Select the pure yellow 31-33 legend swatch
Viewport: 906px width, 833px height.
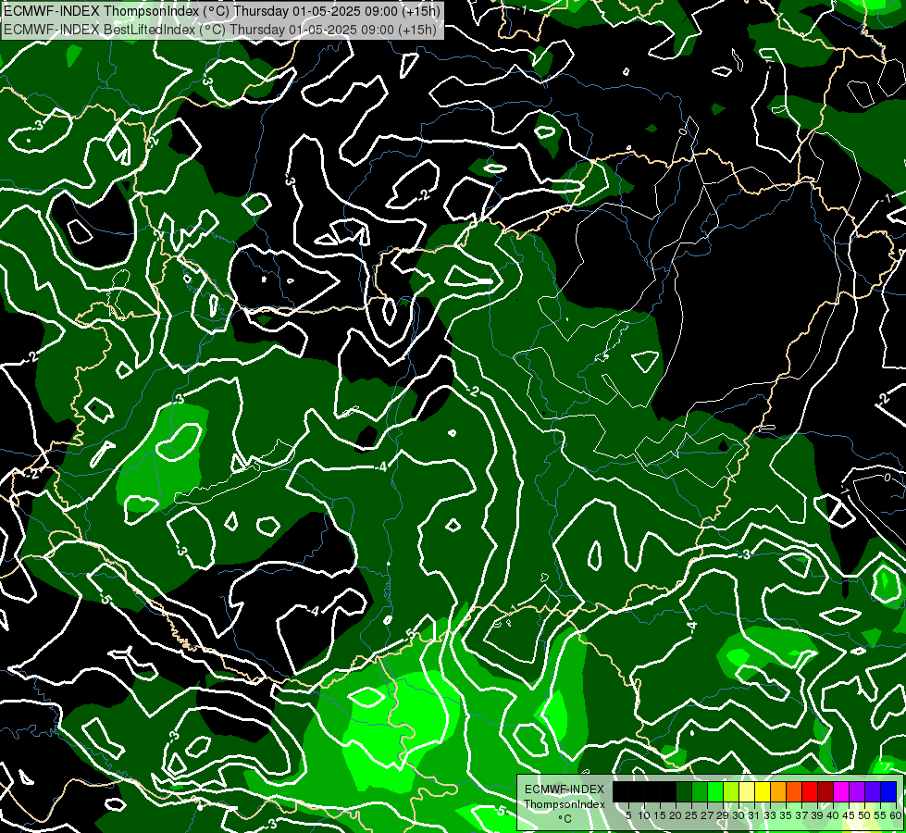click(x=763, y=792)
